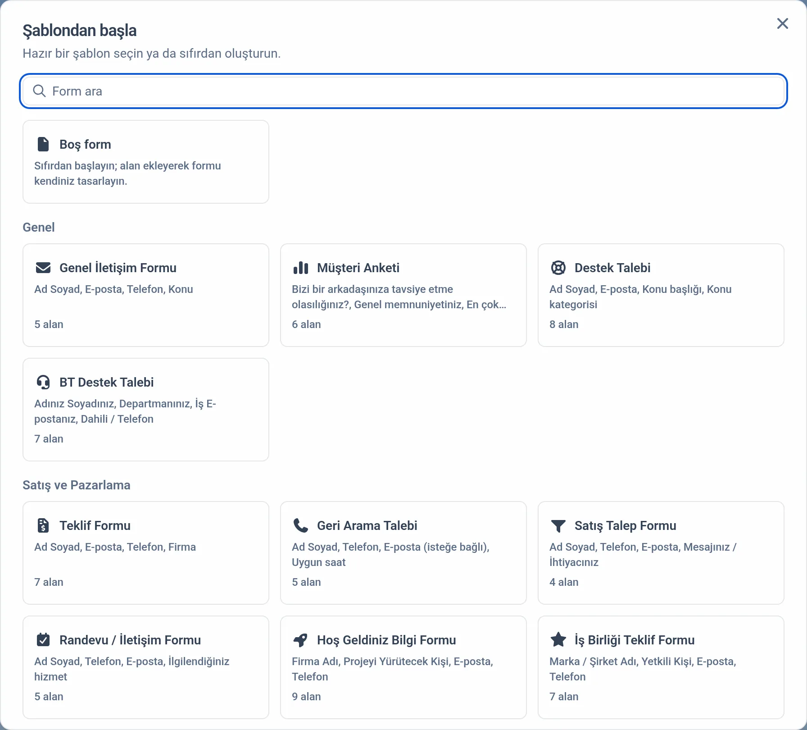Click the Satış ve Pazarlama heading
The height and width of the screenshot is (730, 807).
(77, 485)
